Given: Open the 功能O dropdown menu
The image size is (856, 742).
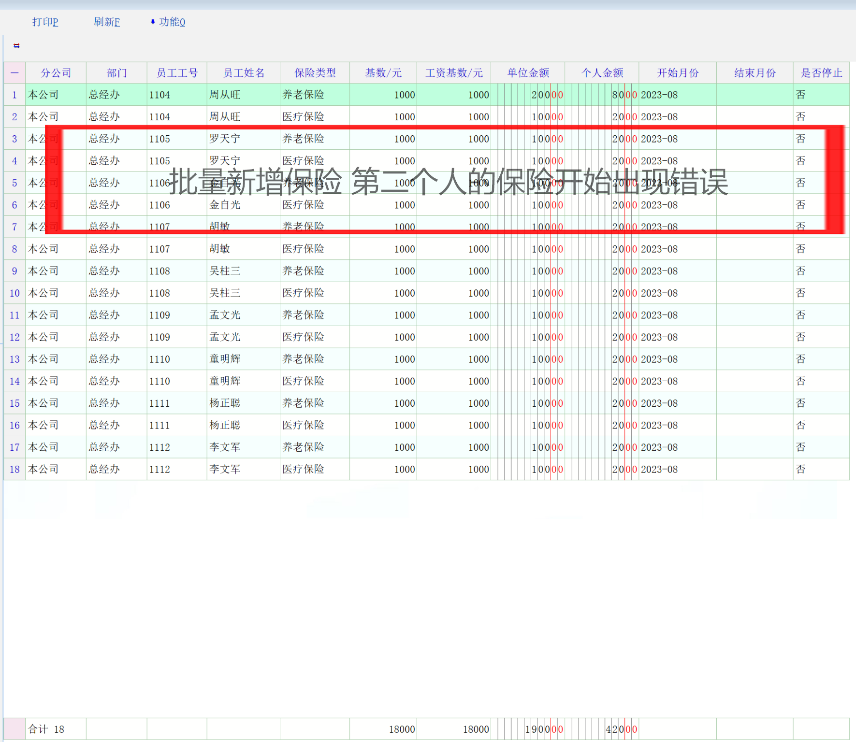Looking at the screenshot, I should [168, 22].
